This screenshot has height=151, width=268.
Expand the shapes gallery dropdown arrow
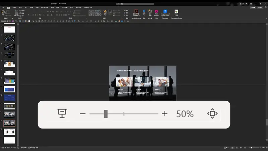click(x=102, y=15)
